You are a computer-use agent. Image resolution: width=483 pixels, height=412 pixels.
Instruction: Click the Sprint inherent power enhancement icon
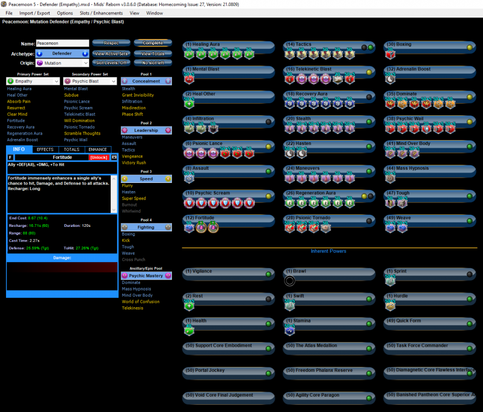click(390, 281)
